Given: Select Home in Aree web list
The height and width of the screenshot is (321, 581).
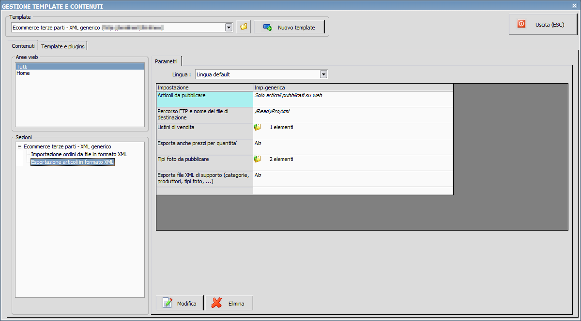Looking at the screenshot, I should (80, 73).
